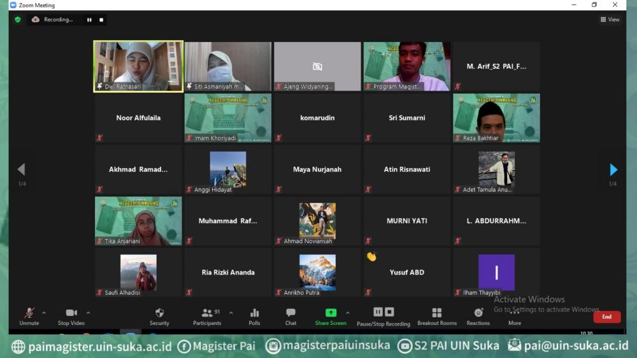637x358 pixels.
Task: Select Dwi Ratnasari's video tile
Action: 138,66
